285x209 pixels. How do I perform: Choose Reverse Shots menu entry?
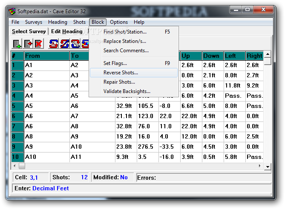point(134,73)
